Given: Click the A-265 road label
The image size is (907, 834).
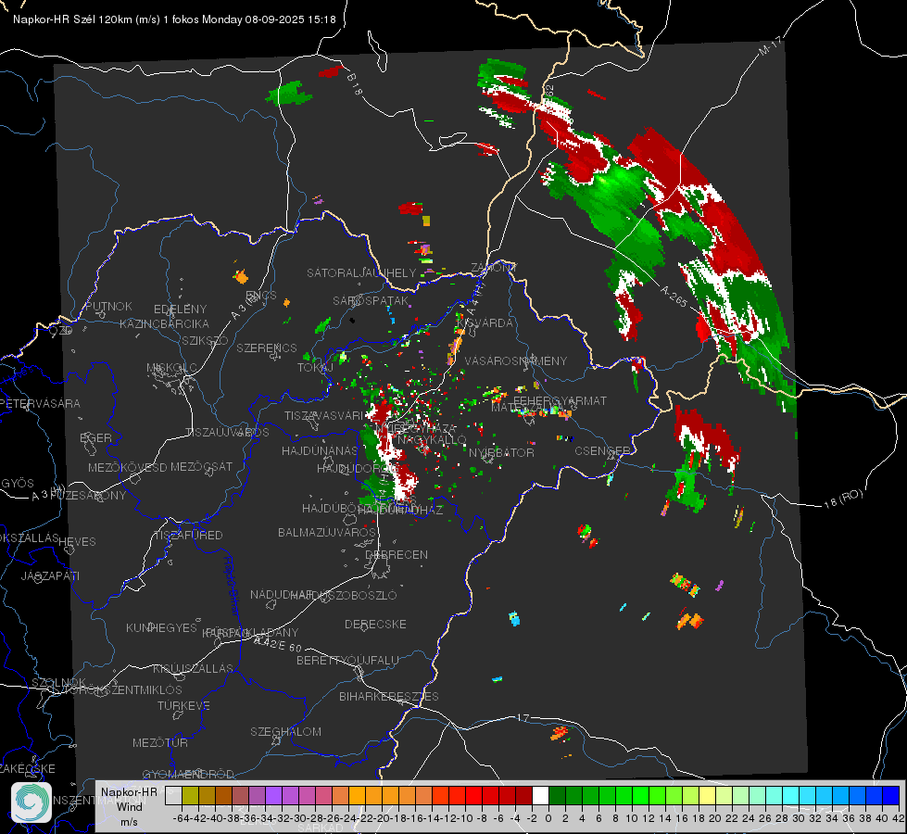Looking at the screenshot, I should [674, 297].
